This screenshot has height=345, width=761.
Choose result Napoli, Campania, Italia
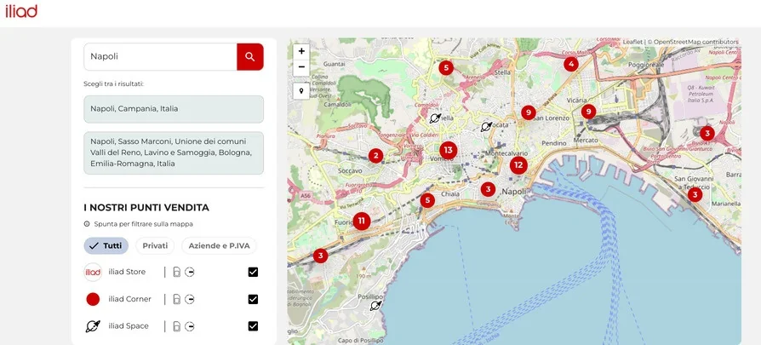[x=174, y=109]
